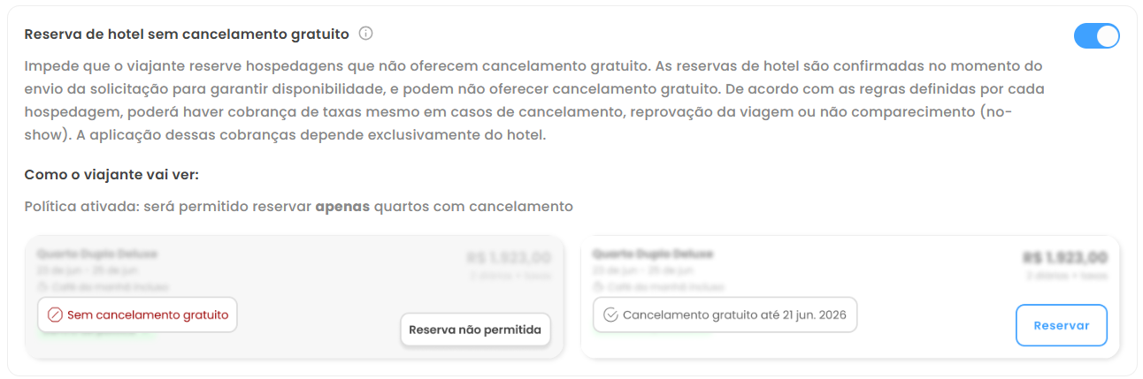Click the 'Política ativada' status line

pos(299,207)
